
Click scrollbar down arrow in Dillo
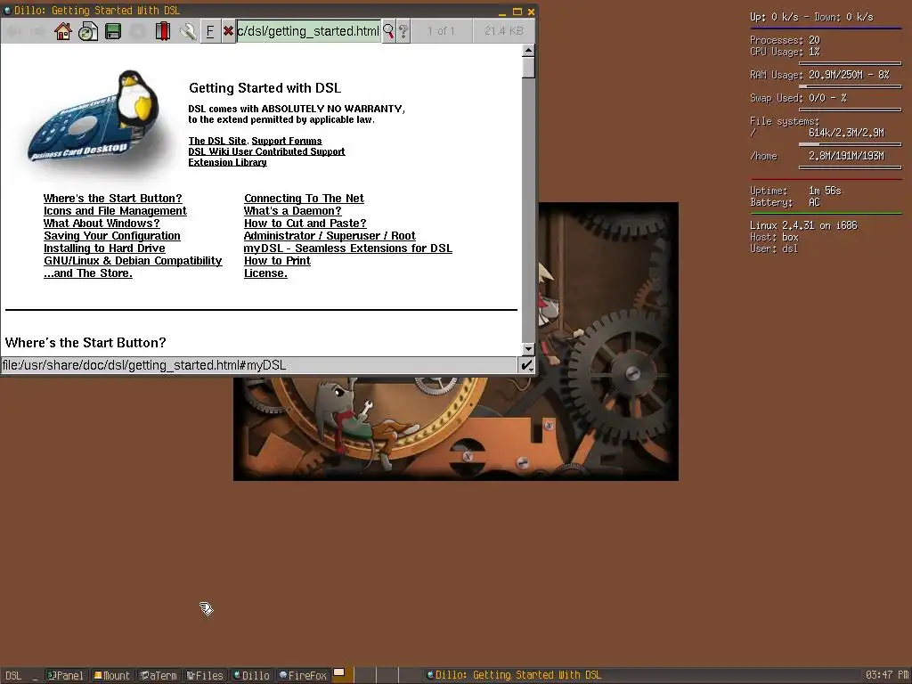pos(528,349)
